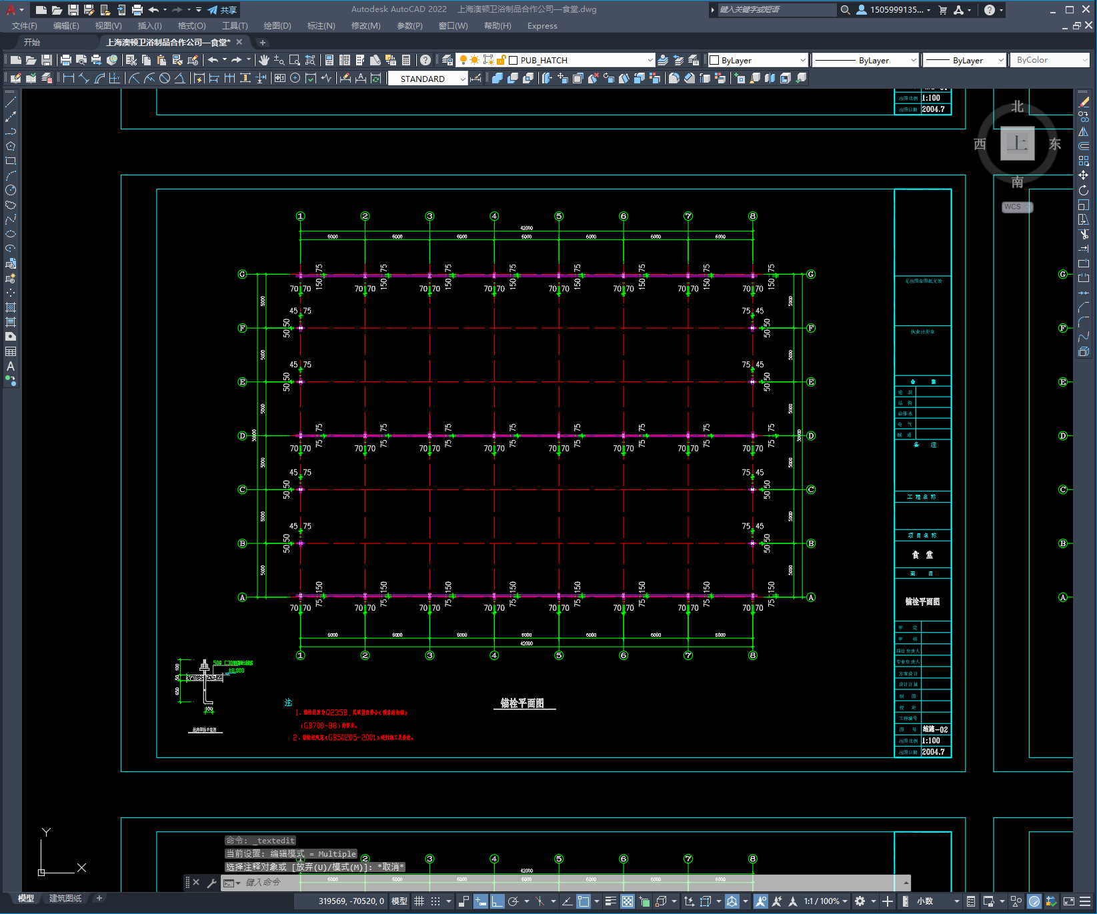The width and height of the screenshot is (1097, 914).
Task: Select the angular dimension tool
Action: pyautogui.click(x=179, y=78)
